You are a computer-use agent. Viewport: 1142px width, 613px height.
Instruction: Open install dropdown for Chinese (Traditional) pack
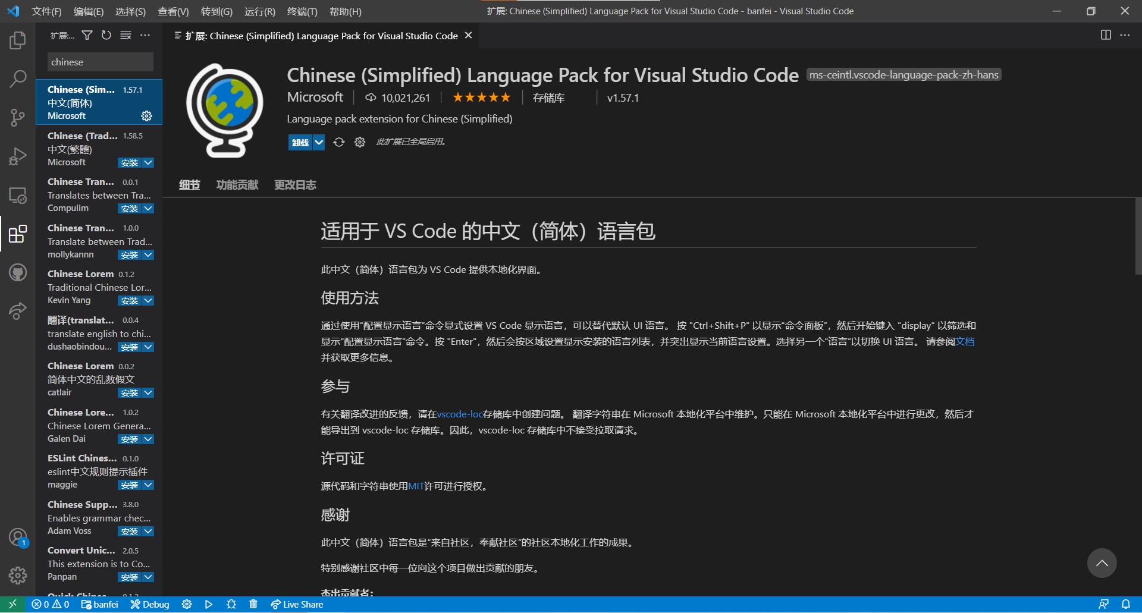coord(149,163)
